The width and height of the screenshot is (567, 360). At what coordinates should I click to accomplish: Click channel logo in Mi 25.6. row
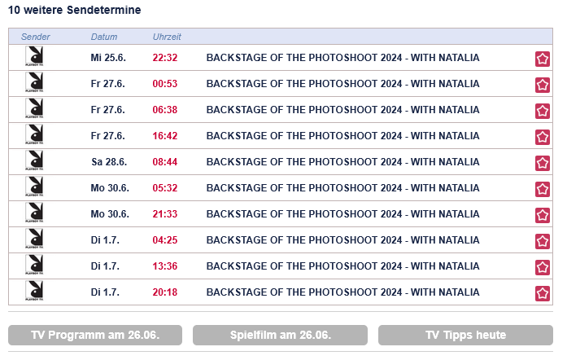click(x=35, y=58)
